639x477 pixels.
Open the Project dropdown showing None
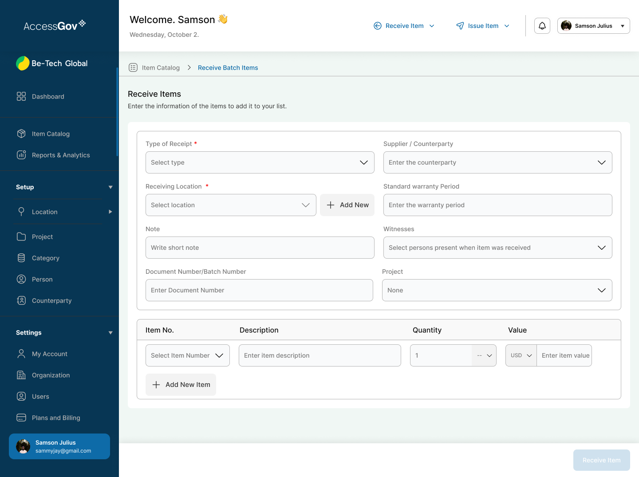(497, 290)
